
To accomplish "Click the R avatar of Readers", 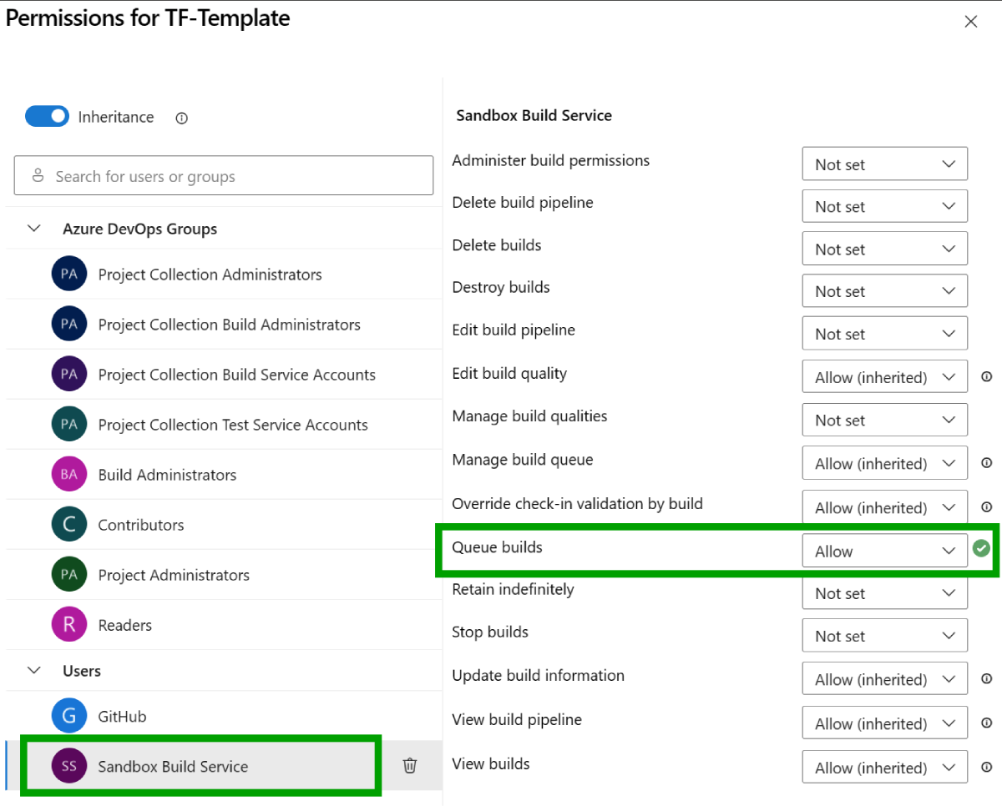I will (69, 625).
